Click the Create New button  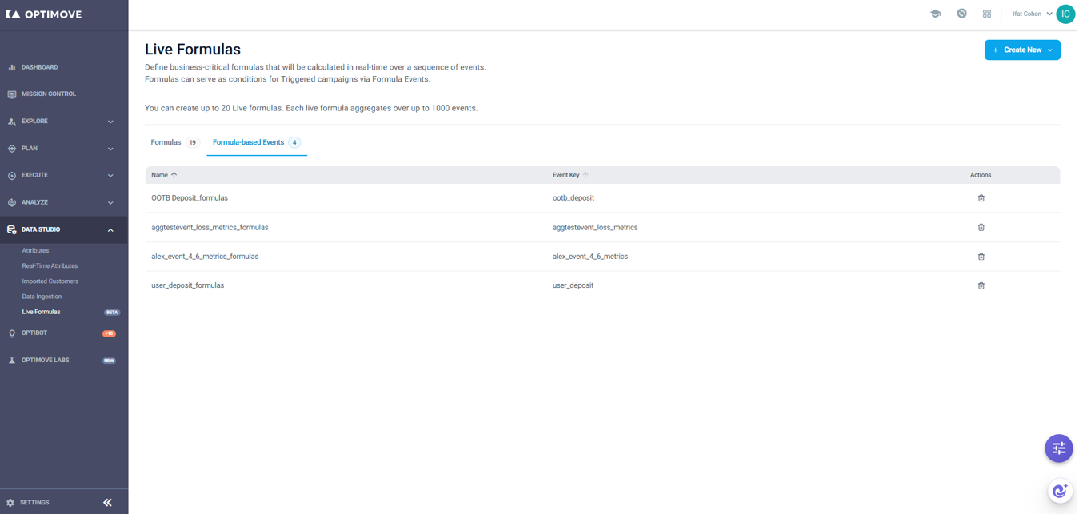point(1021,50)
